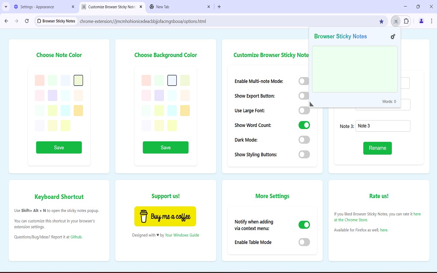This screenshot has width=437, height=273.
Task: Toggle Enable Multi-note Mode switch
Action: pyautogui.click(x=304, y=81)
